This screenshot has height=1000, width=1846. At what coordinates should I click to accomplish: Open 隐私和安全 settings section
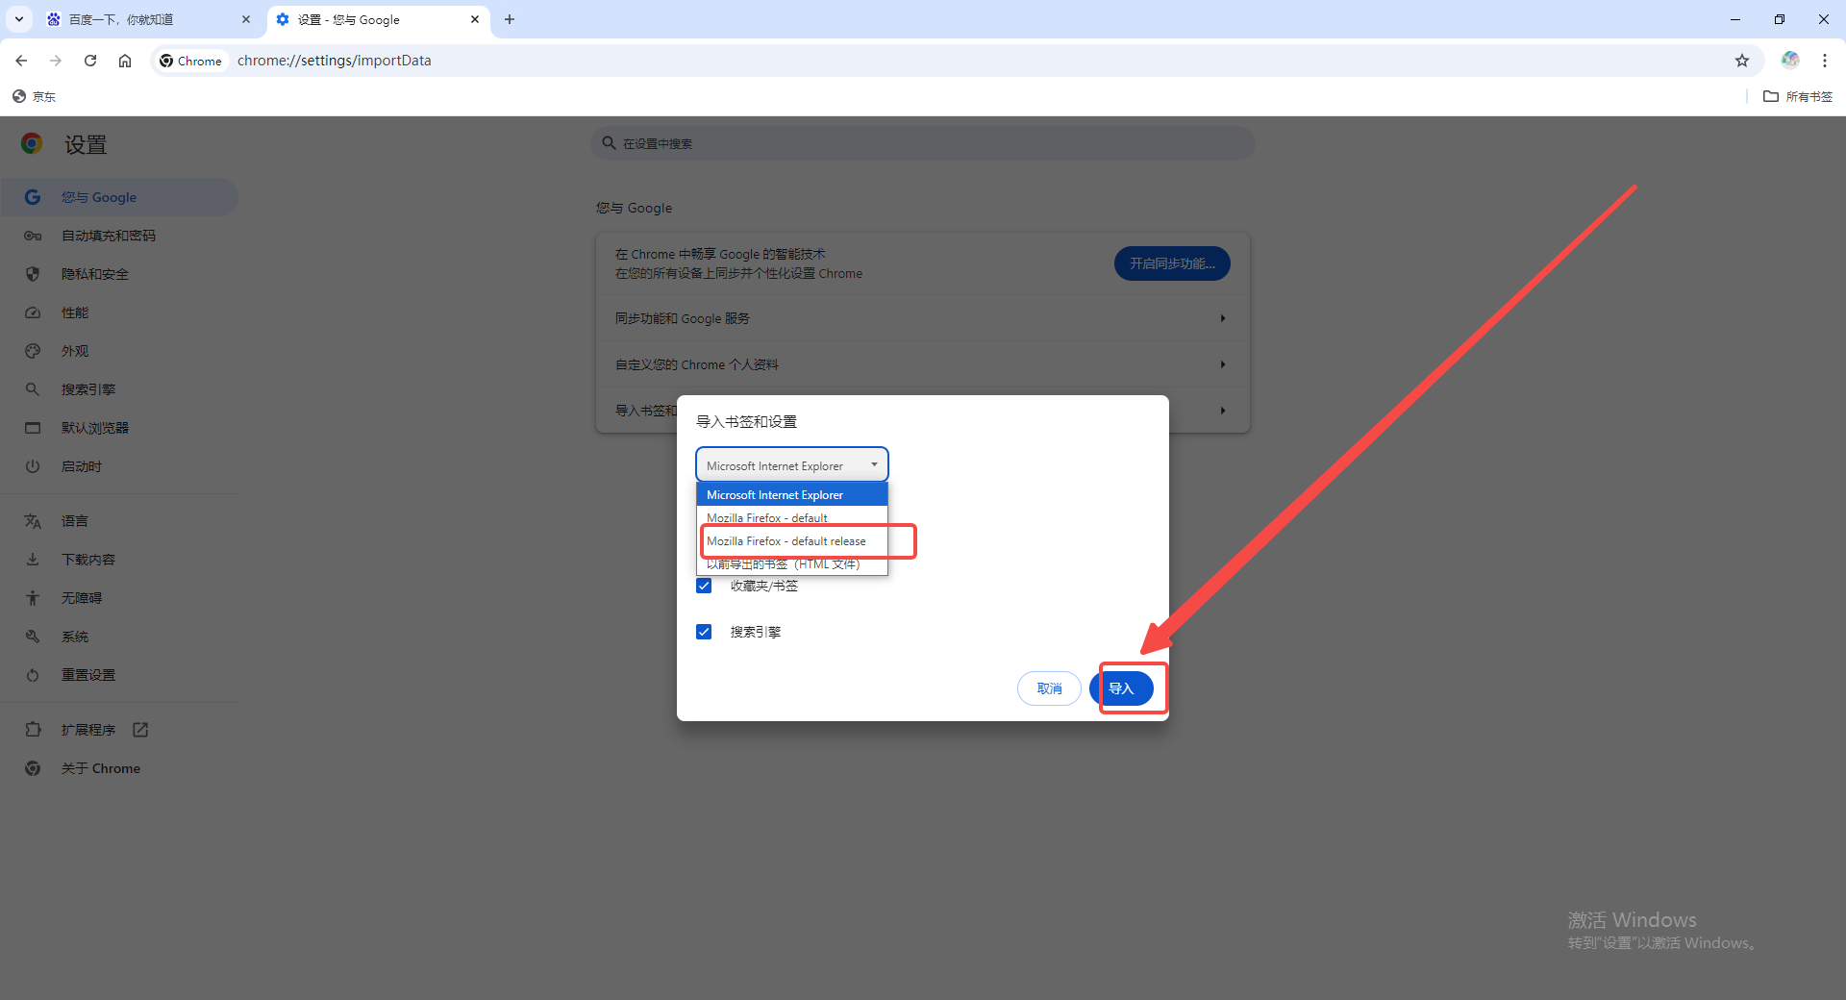(119, 274)
